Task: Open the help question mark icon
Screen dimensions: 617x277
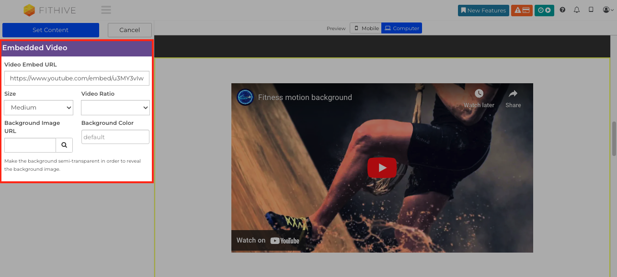Action: (562, 10)
